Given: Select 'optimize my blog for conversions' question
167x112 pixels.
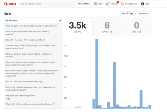Looking at the screenshot, I should coord(34,26).
